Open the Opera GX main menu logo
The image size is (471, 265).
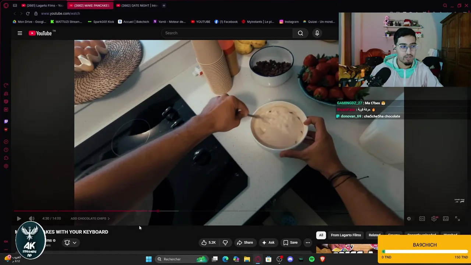(6, 6)
